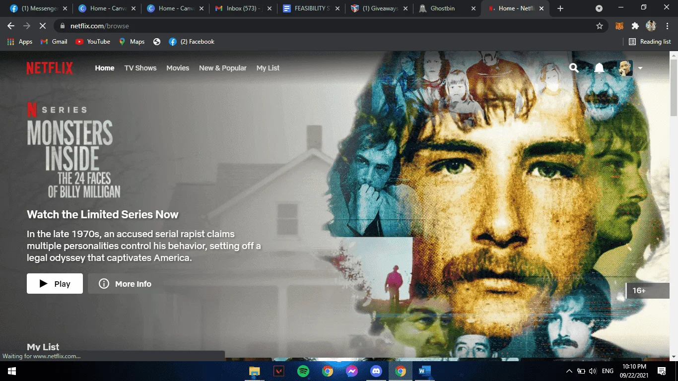
Task: Switch to the FEASIBILITY document tab
Action: click(x=311, y=8)
